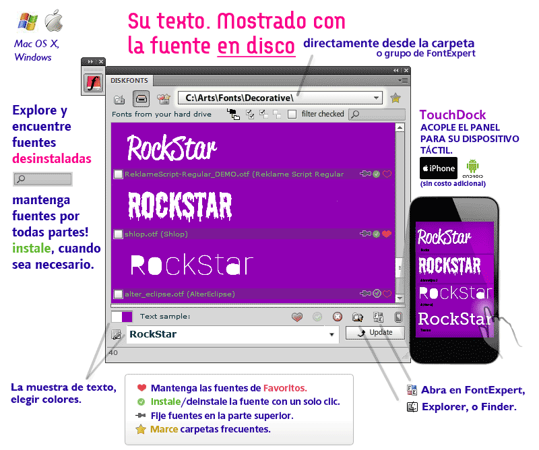This screenshot has width=539, height=450.
Task: Select the DISKFONTS tab
Action: [x=129, y=80]
